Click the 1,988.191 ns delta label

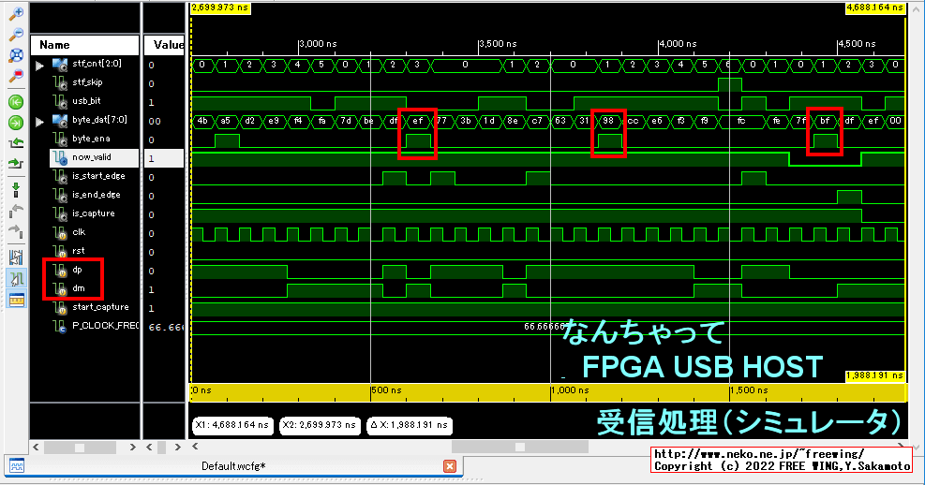coord(874,375)
